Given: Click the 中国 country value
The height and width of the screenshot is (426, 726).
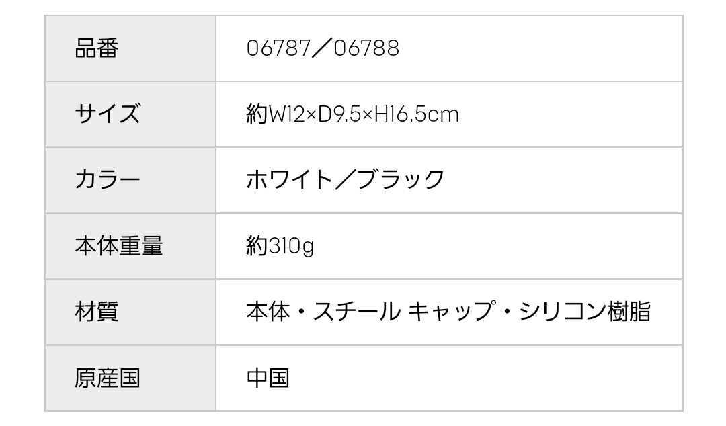Looking at the screenshot, I should 268,378.
